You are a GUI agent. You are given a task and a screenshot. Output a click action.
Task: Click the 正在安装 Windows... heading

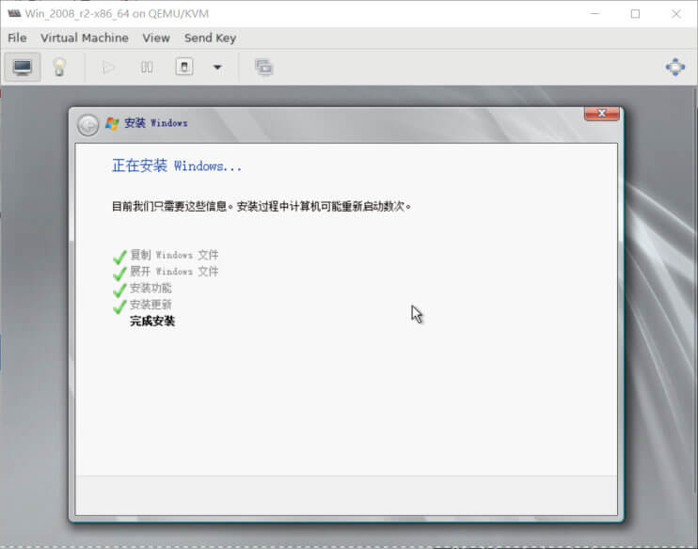pos(177,166)
